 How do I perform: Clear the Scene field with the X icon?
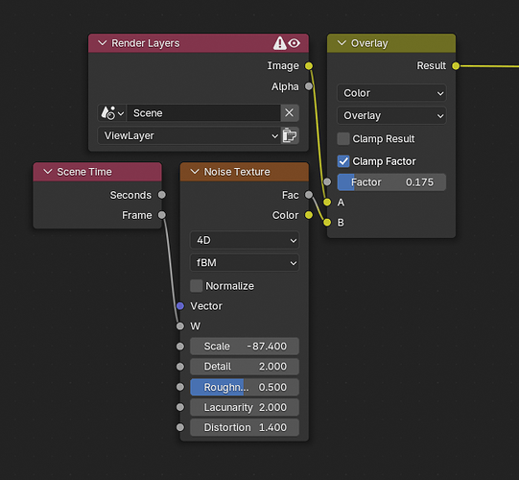click(x=290, y=113)
